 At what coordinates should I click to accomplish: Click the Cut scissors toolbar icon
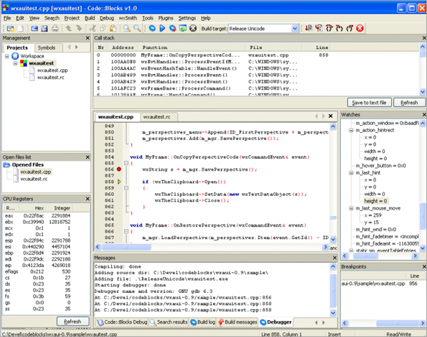pos(91,29)
